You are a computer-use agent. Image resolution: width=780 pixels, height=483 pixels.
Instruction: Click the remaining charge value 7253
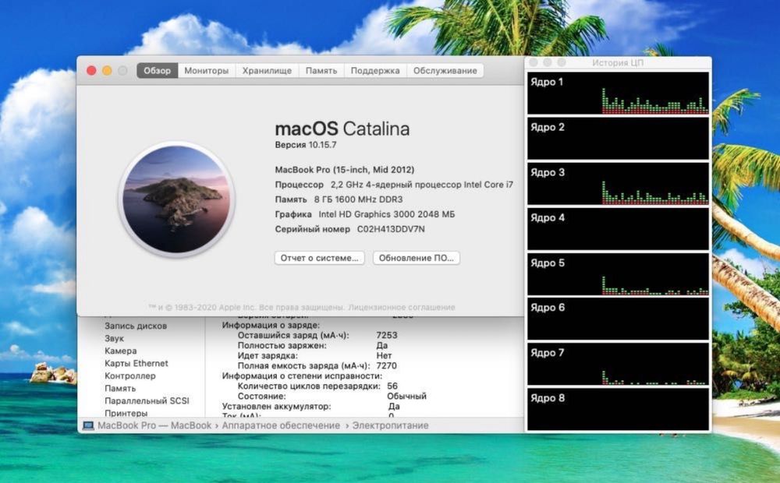(387, 336)
